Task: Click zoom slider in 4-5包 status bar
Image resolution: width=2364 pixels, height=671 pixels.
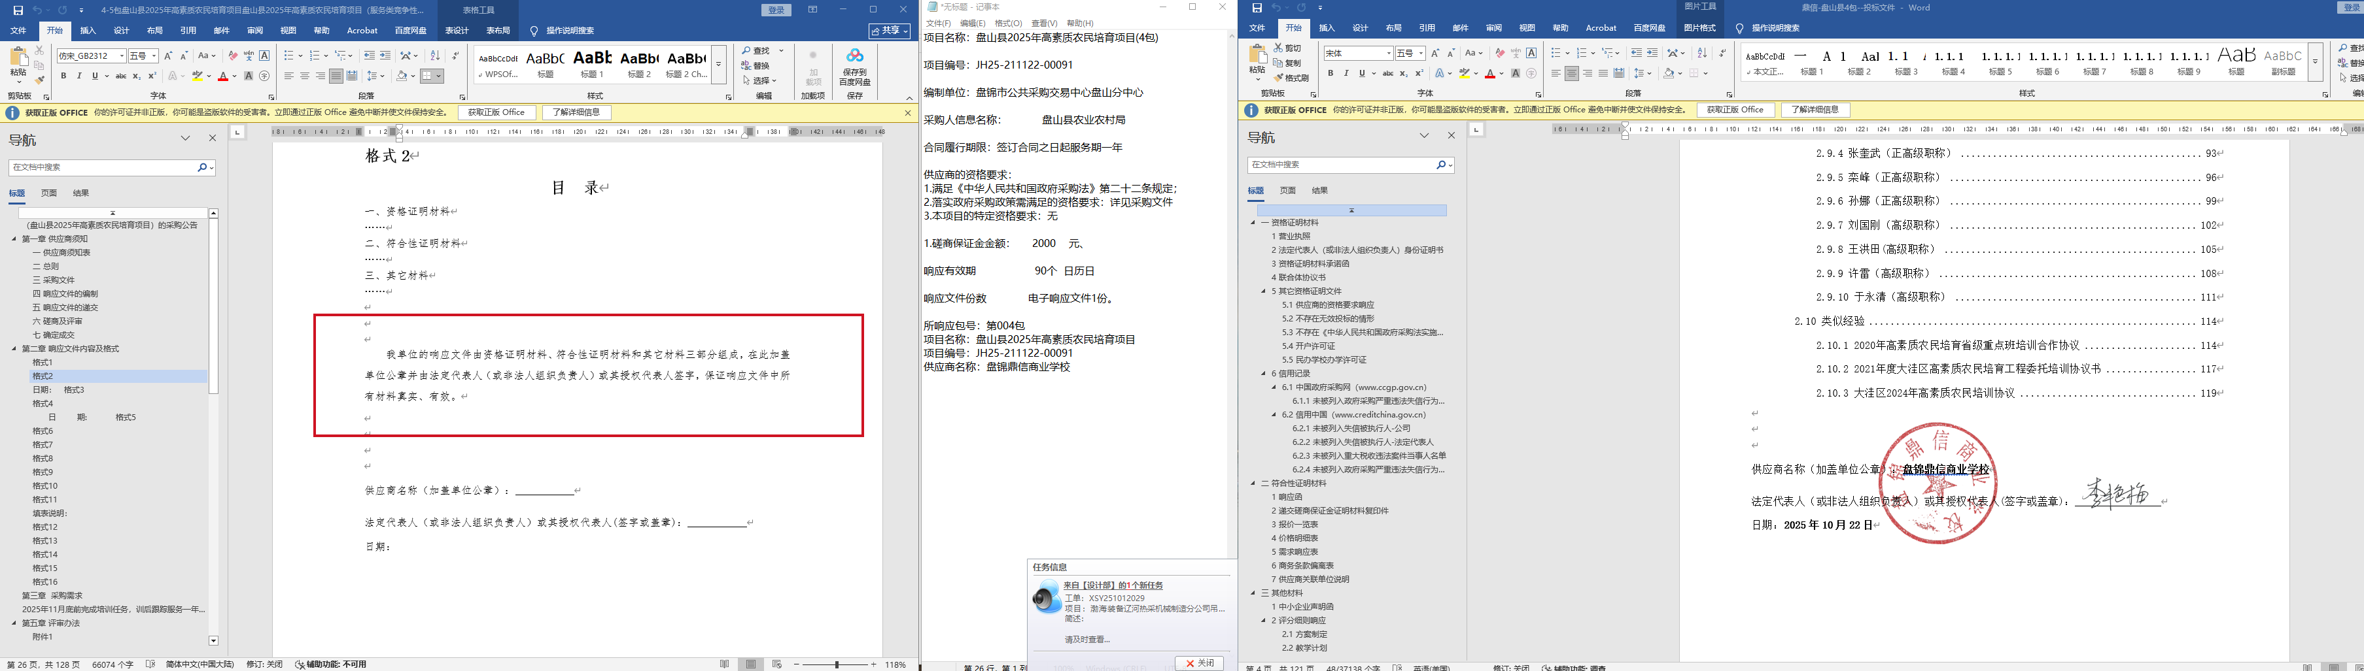Action: 836,664
